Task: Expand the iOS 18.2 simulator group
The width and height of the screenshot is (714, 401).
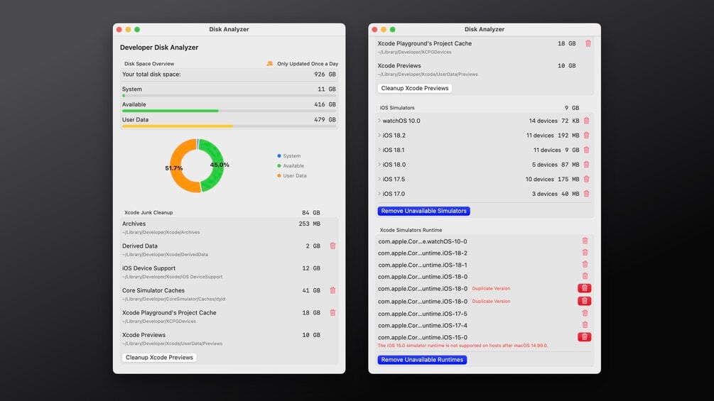Action: (x=379, y=135)
